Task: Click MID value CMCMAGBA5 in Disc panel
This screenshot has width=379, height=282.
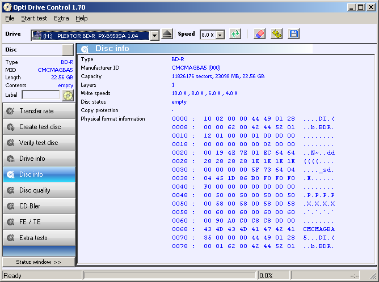Action: coord(56,70)
